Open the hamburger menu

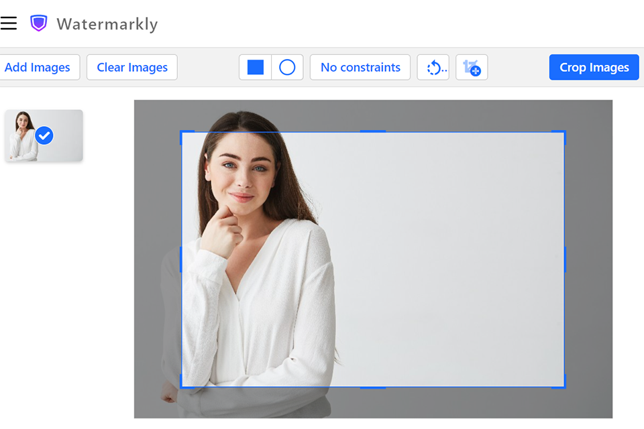(8, 23)
